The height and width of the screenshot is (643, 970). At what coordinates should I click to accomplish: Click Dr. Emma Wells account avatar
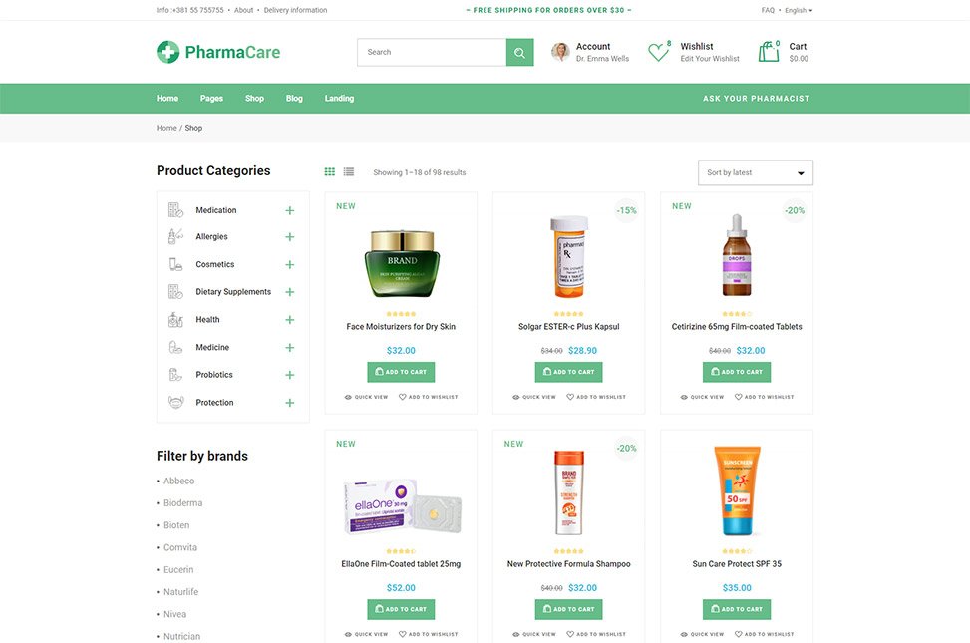point(560,52)
